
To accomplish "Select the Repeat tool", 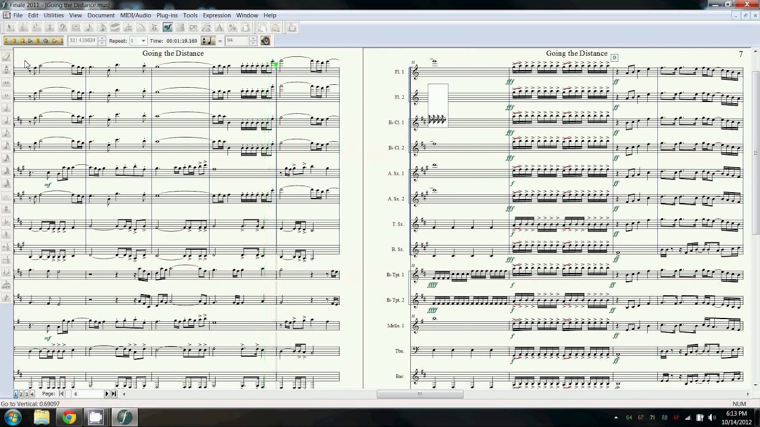I will (x=180, y=27).
